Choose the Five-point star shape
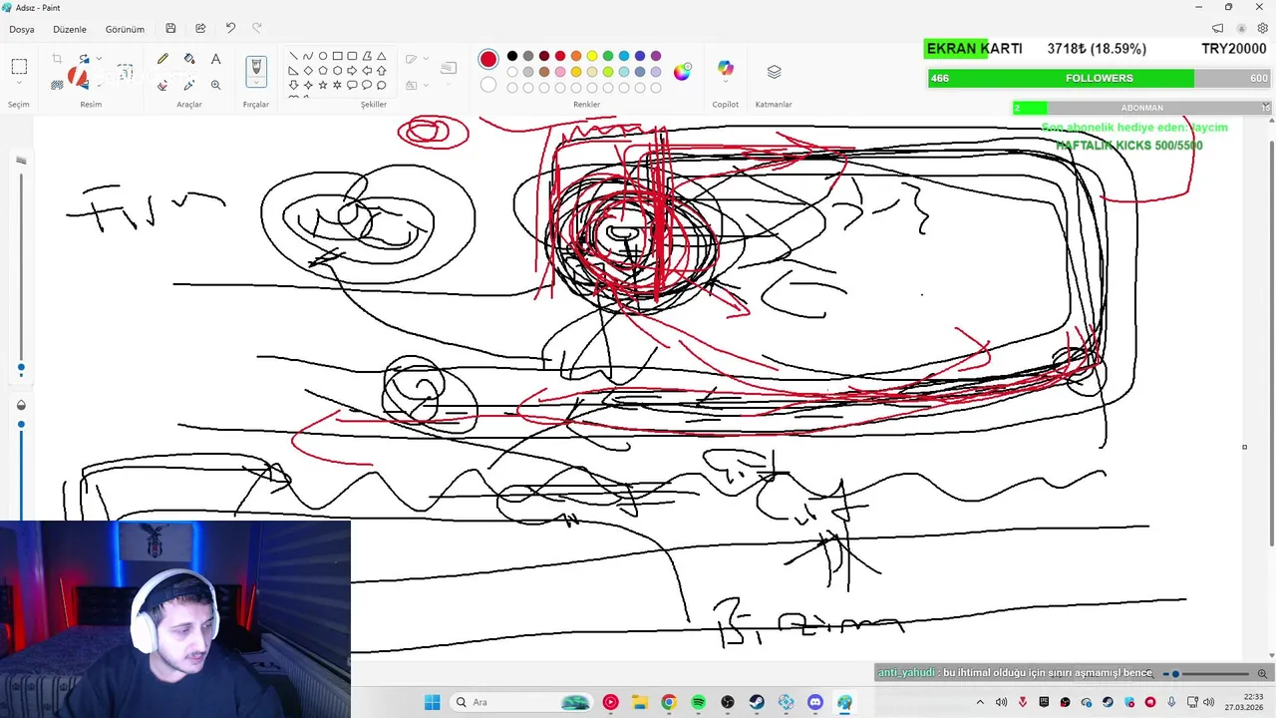Viewport: 1276px width, 718px height. pyautogui.click(x=323, y=86)
